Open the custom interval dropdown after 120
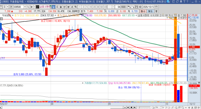The height and width of the screenshot is (109, 201). click(x=113, y=7)
